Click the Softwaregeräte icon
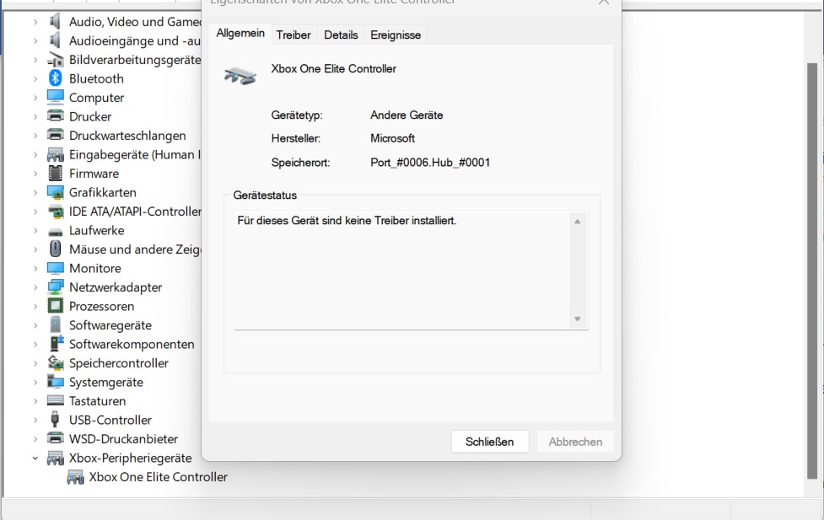This screenshot has height=520, width=824. click(x=55, y=324)
